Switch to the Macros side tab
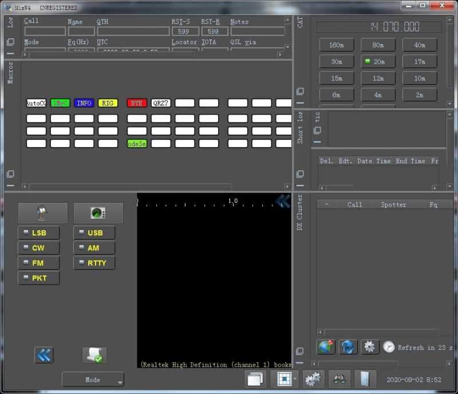This screenshot has height=394, width=458. [10, 72]
